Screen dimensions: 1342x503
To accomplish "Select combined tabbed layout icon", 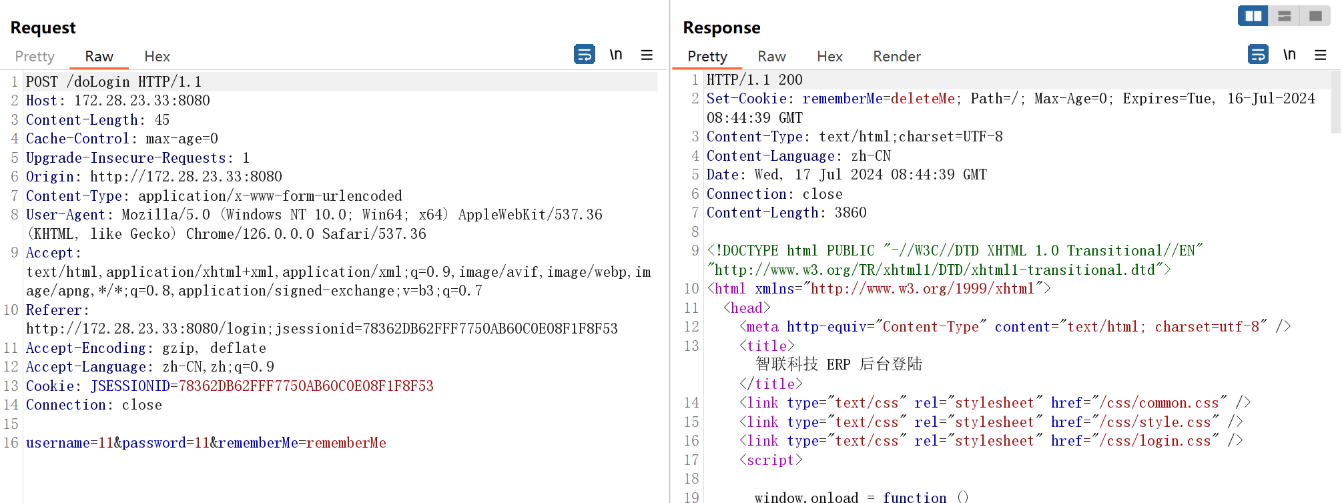I will 1315,16.
